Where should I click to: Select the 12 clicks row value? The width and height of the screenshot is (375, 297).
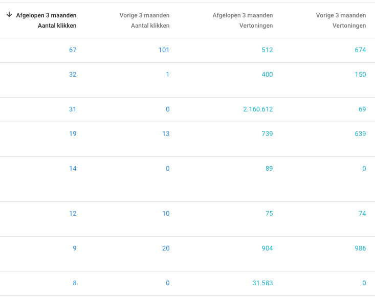pos(73,214)
